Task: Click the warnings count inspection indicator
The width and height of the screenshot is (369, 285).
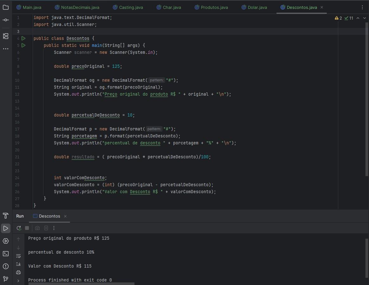Action: coord(339,18)
